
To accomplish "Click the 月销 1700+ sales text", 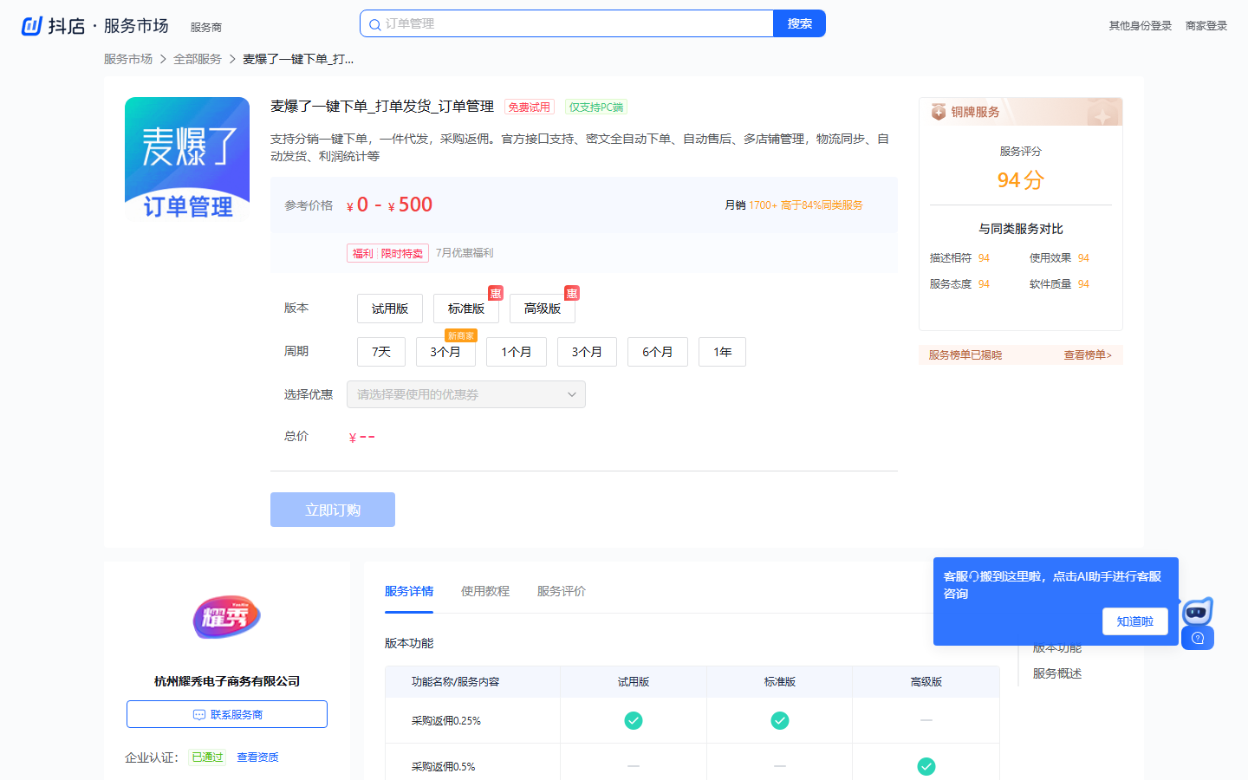I will pos(751,205).
